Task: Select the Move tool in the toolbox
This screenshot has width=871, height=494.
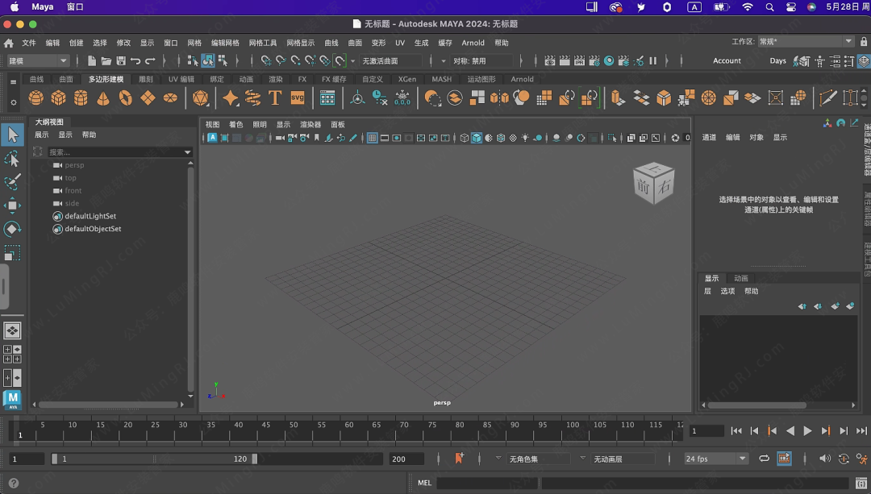Action: coord(12,205)
